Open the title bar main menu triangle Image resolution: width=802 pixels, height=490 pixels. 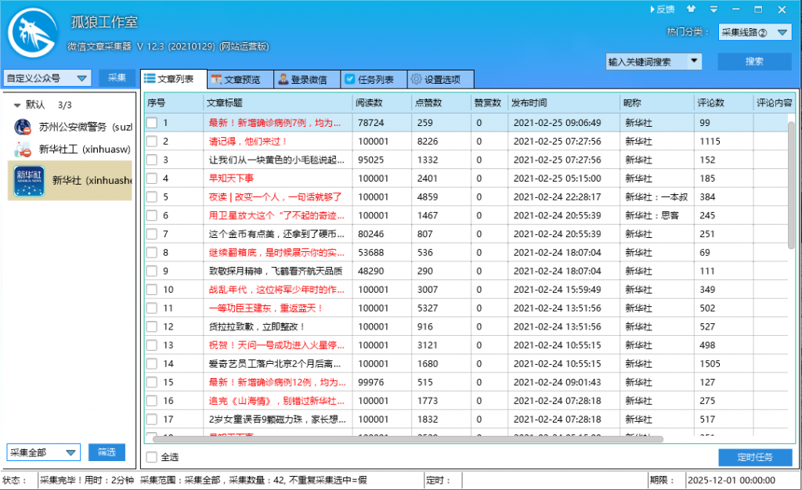click(713, 9)
